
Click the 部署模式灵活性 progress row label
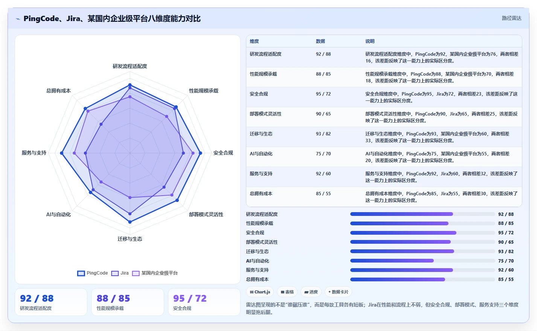262,242
